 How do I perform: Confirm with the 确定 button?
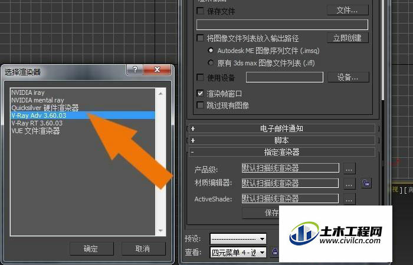pos(91,249)
